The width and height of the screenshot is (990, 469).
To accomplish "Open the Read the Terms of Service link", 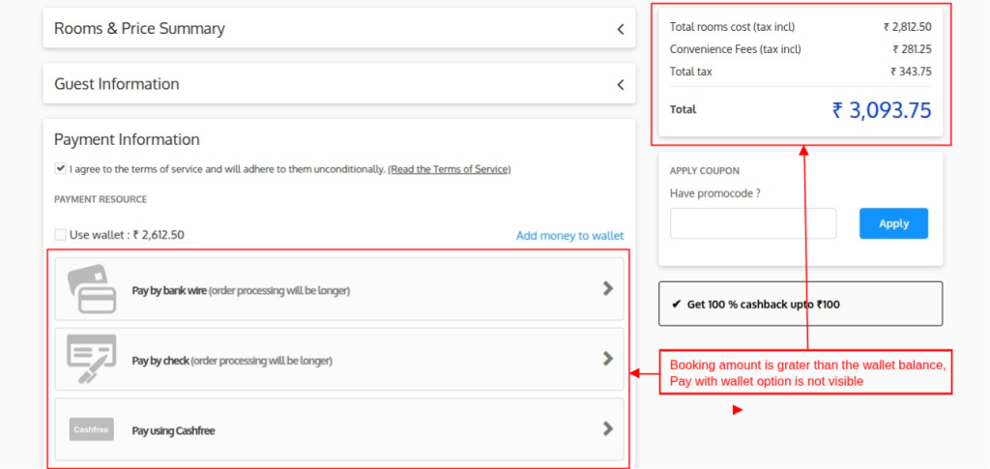I will (449, 169).
